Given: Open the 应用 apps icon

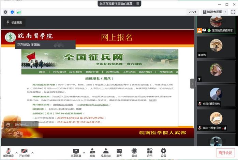Looking at the screenshot, I should coord(150,152).
